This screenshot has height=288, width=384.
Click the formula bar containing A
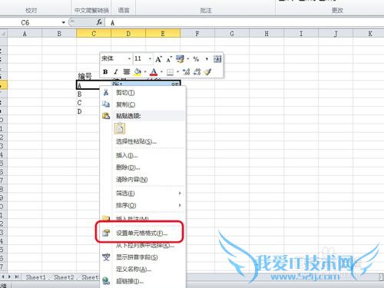[x=244, y=22]
